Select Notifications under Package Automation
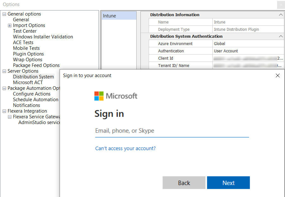This screenshot has width=285, height=197. tap(26, 105)
